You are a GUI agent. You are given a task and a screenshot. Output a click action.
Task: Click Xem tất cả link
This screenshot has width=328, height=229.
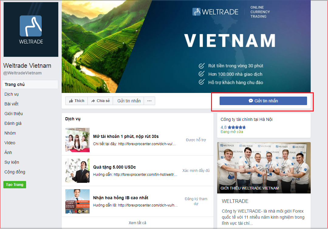(x=138, y=223)
